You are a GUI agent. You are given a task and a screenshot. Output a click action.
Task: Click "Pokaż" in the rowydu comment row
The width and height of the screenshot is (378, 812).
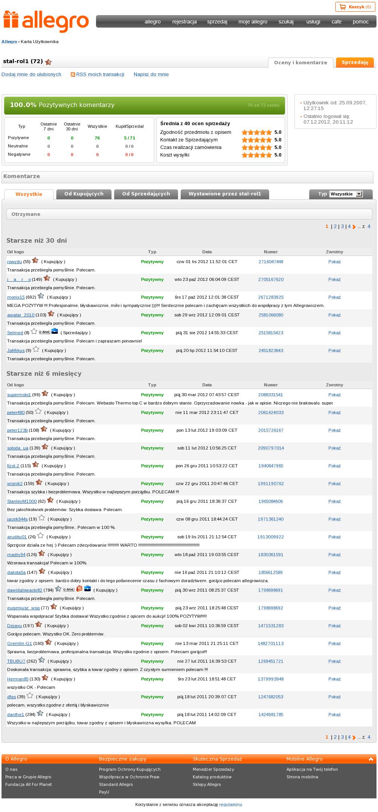(x=335, y=262)
